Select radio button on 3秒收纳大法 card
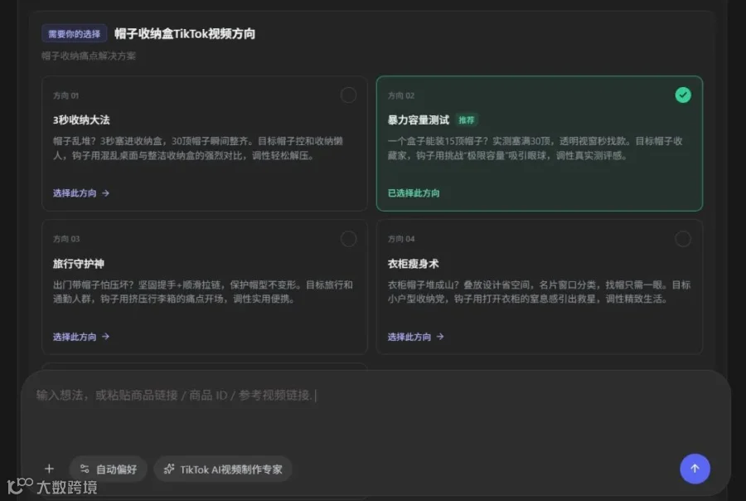The width and height of the screenshot is (746, 501). point(348,95)
